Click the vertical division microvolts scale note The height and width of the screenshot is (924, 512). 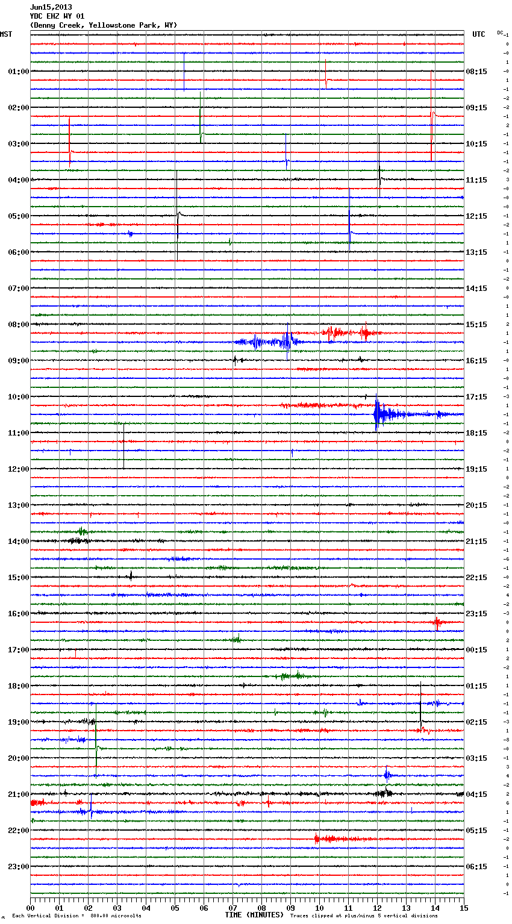point(77,916)
